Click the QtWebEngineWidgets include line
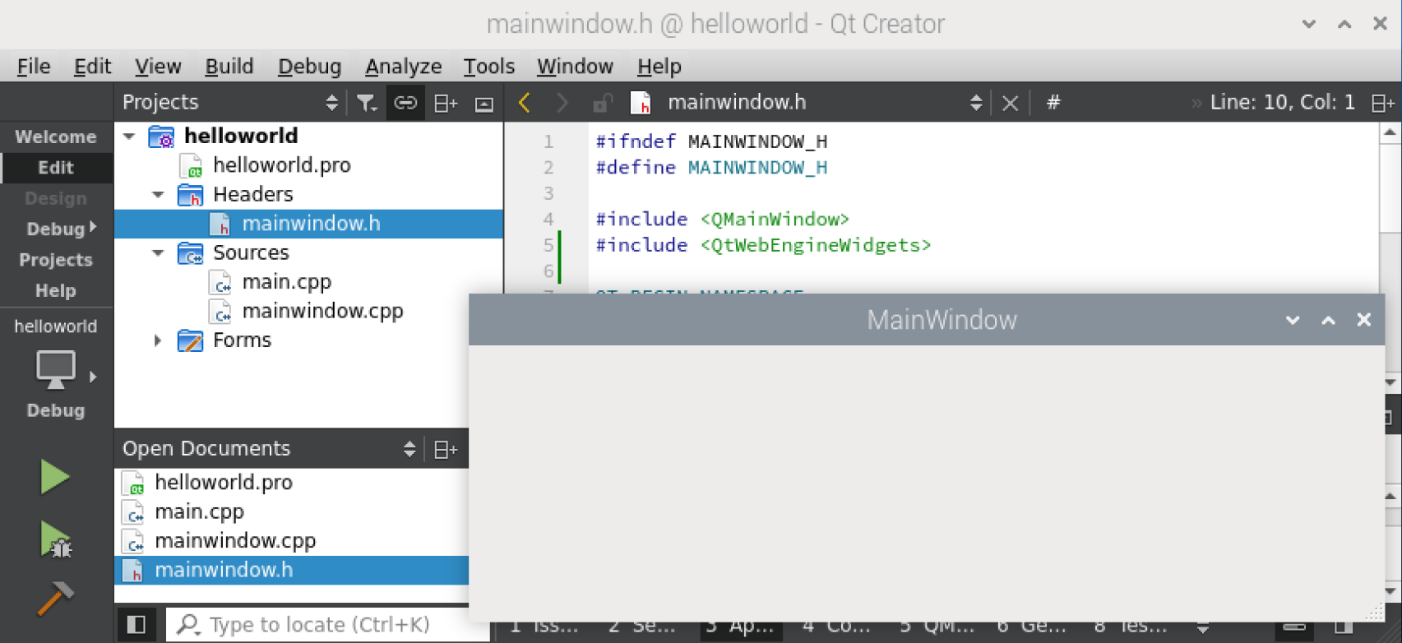 coord(763,245)
